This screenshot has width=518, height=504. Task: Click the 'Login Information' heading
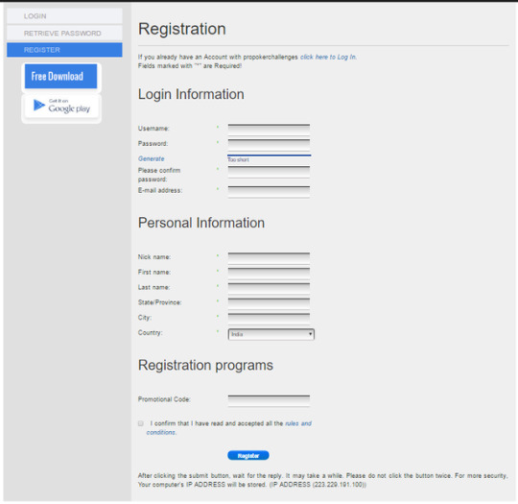pyautogui.click(x=191, y=94)
